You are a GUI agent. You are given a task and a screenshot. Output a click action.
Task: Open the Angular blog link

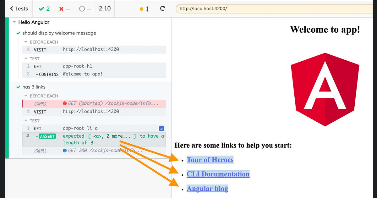[207, 189]
